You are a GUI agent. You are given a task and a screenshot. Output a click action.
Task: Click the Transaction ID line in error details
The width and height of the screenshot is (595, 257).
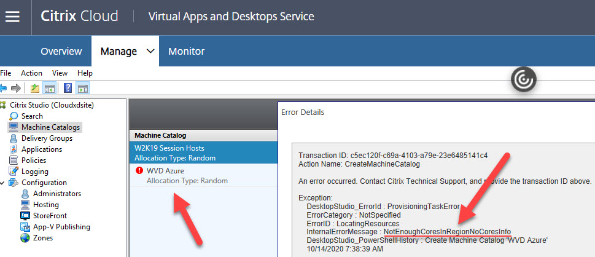(x=393, y=156)
